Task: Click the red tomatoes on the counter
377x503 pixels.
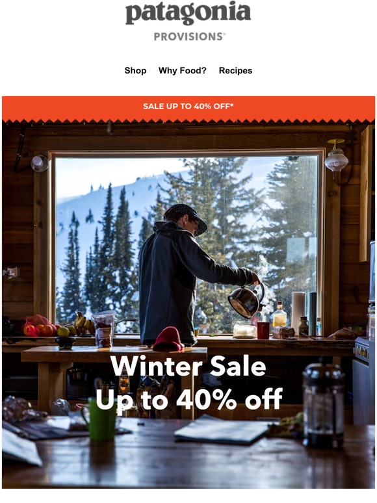Action: pyautogui.click(x=40, y=329)
